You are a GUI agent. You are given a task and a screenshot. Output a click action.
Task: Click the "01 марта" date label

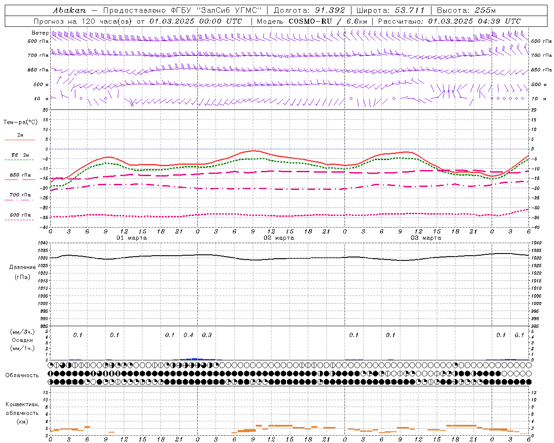[x=132, y=238]
